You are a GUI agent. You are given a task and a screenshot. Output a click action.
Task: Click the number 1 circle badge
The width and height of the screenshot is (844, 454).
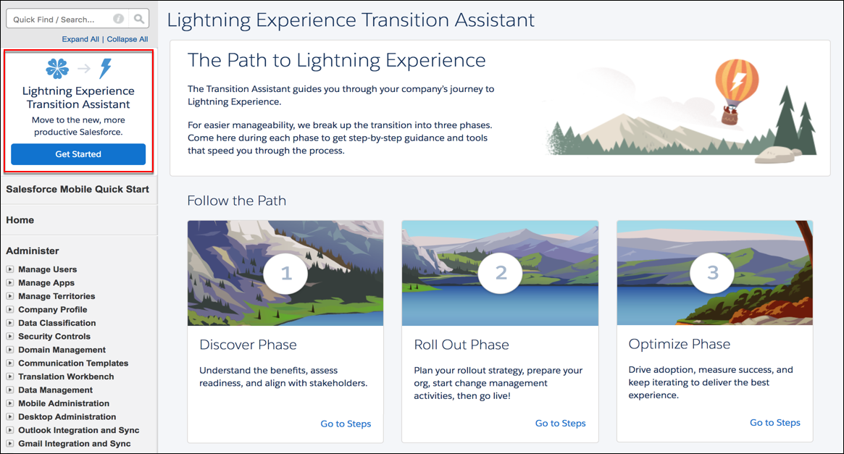tap(286, 273)
